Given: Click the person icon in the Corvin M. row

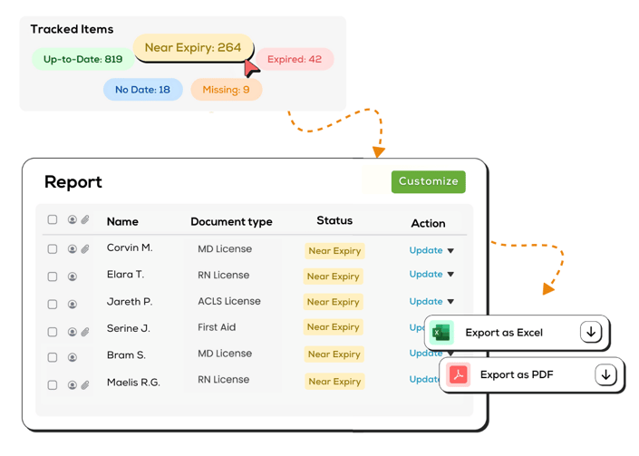Looking at the screenshot, I should (73, 249).
